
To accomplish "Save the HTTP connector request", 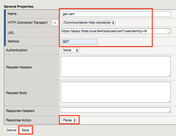I will pos(25,130).
